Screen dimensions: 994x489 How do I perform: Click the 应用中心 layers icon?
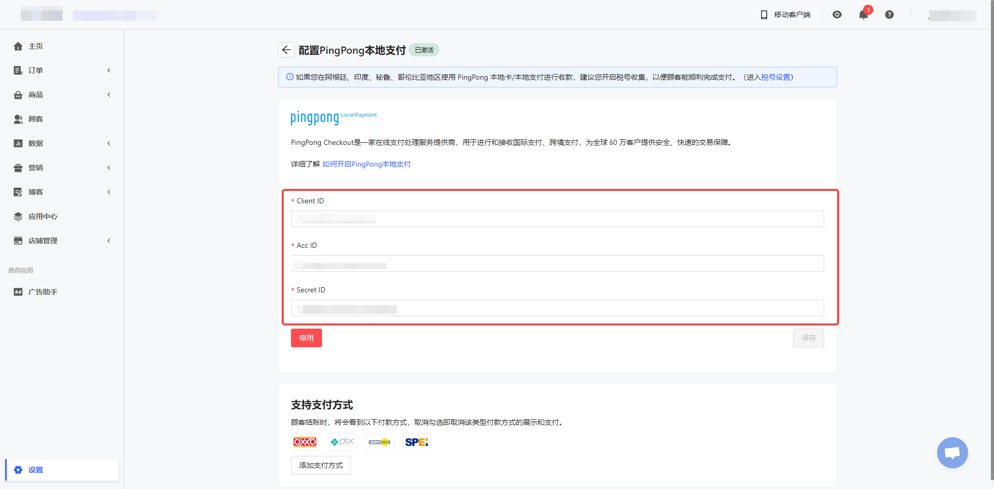pyautogui.click(x=18, y=216)
